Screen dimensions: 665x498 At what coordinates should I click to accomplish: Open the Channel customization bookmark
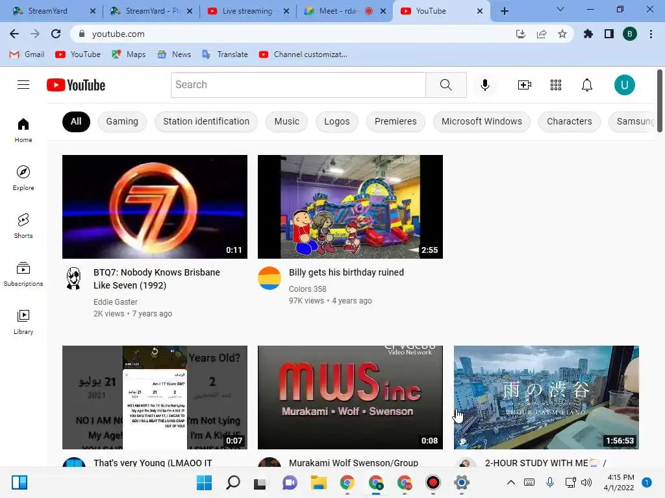coord(303,54)
